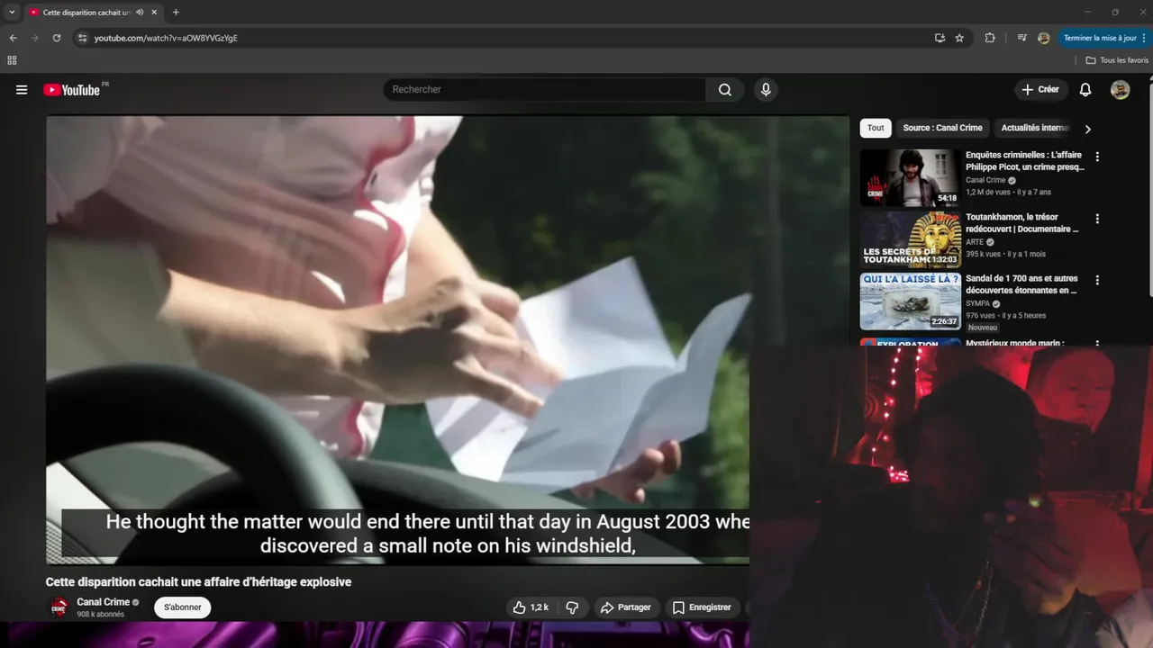The image size is (1153, 648).
Task: Open Sandal de 1 700 ans title
Action: (x=1021, y=284)
